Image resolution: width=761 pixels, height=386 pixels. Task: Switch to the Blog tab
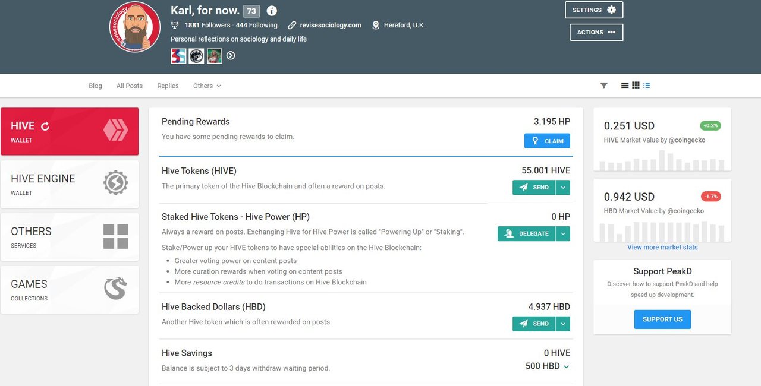pos(95,86)
